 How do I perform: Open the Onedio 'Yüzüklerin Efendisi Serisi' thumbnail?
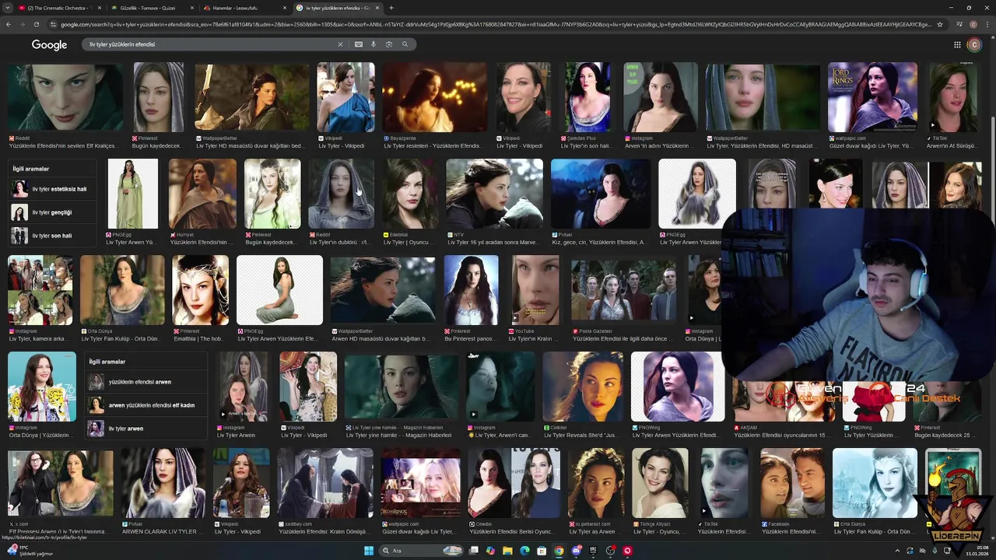514,483
